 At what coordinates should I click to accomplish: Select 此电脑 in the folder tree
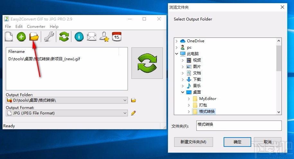[193, 54]
